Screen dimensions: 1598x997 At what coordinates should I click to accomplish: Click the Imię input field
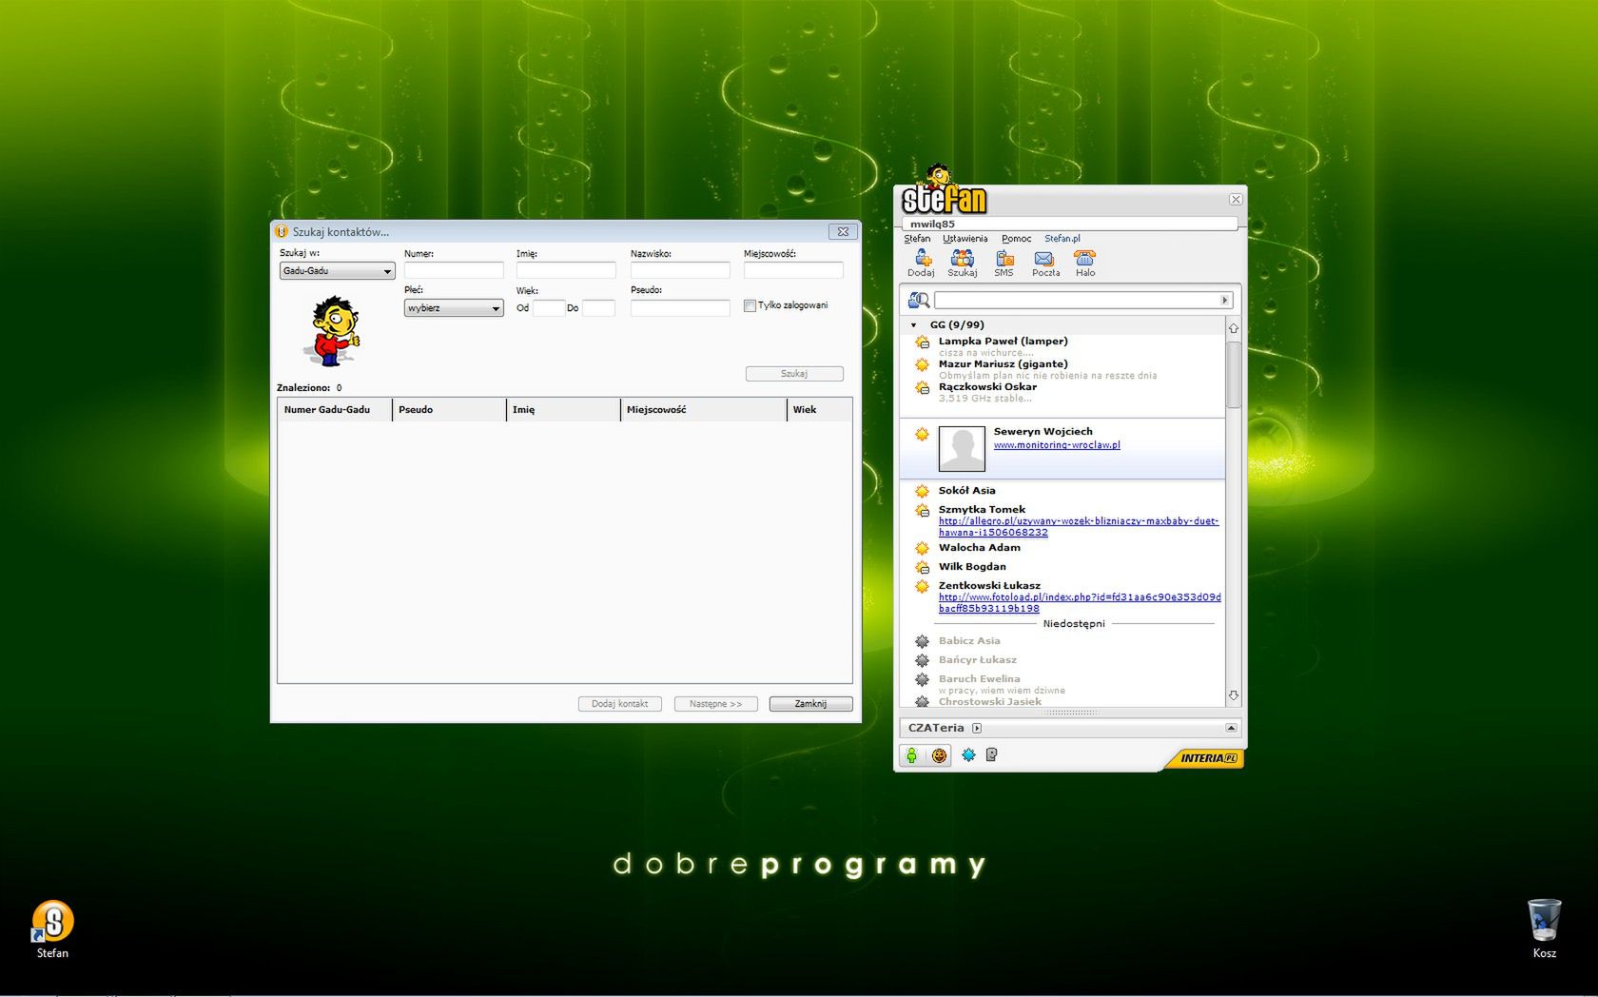[566, 270]
